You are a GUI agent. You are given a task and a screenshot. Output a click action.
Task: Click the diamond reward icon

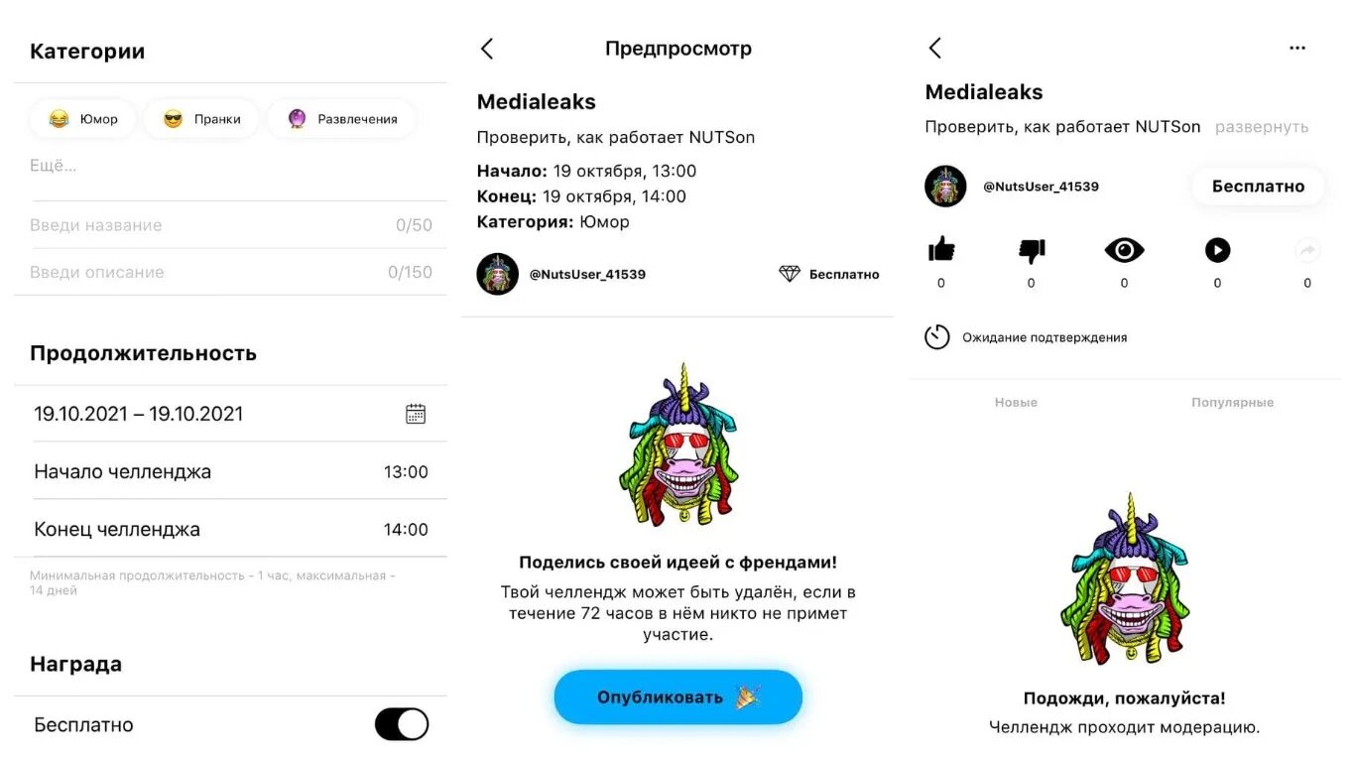click(x=790, y=274)
